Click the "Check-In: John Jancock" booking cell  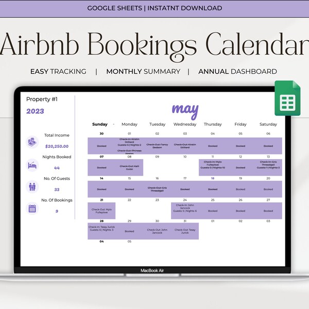click(x=185, y=211)
